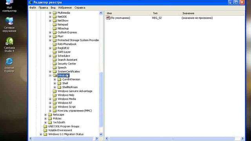Click the Speech folder icon

tap(55, 67)
